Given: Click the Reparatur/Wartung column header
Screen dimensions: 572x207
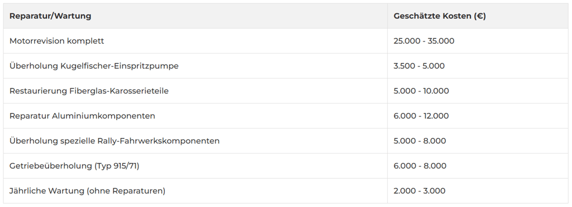Looking at the screenshot, I should coord(50,16).
